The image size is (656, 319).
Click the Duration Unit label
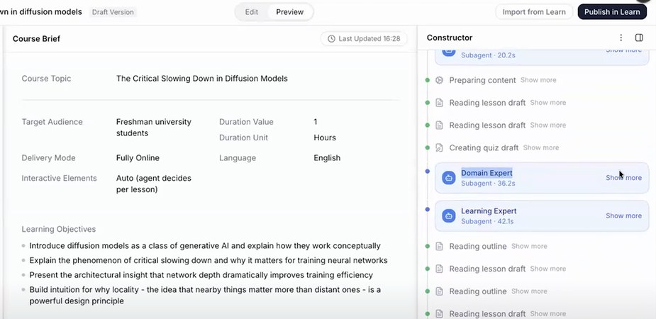[243, 138]
